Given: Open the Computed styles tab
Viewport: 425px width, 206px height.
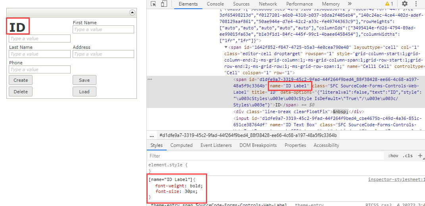Looking at the screenshot, I should tap(181, 145).
